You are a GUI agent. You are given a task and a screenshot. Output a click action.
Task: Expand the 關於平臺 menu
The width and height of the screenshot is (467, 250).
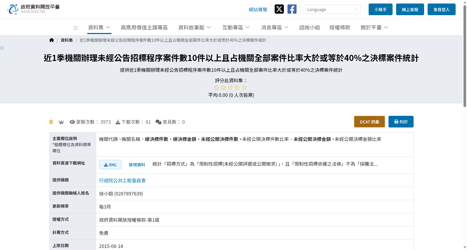click(x=374, y=27)
